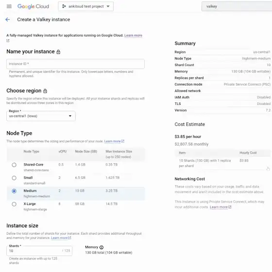Click the Memory info icon
The width and height of the screenshot is (272, 272).
tap(102, 247)
